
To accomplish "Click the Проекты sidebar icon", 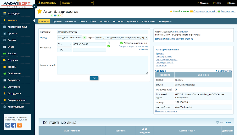I will click(5, 34).
